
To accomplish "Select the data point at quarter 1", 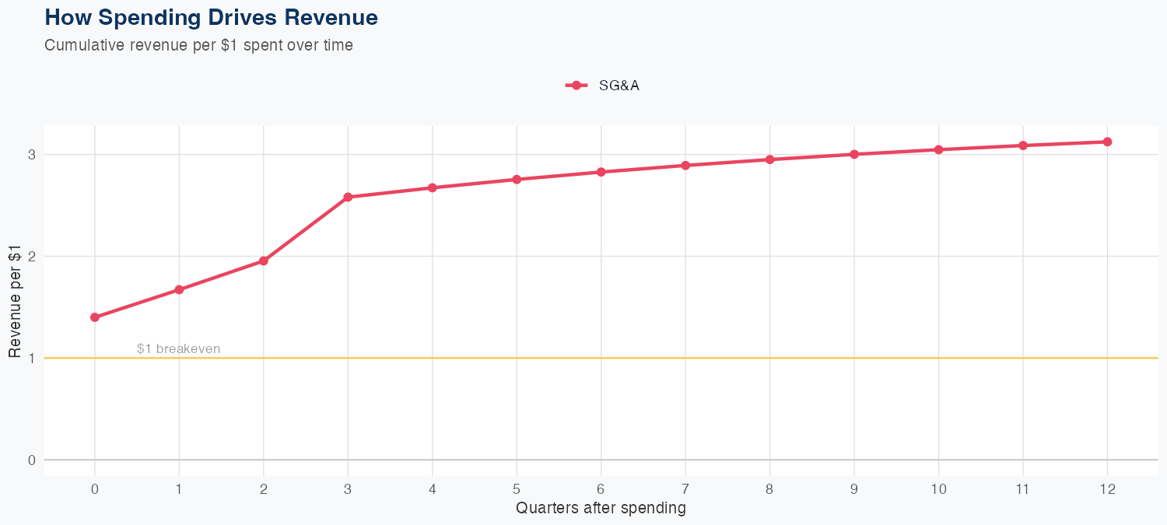I will 179,289.
